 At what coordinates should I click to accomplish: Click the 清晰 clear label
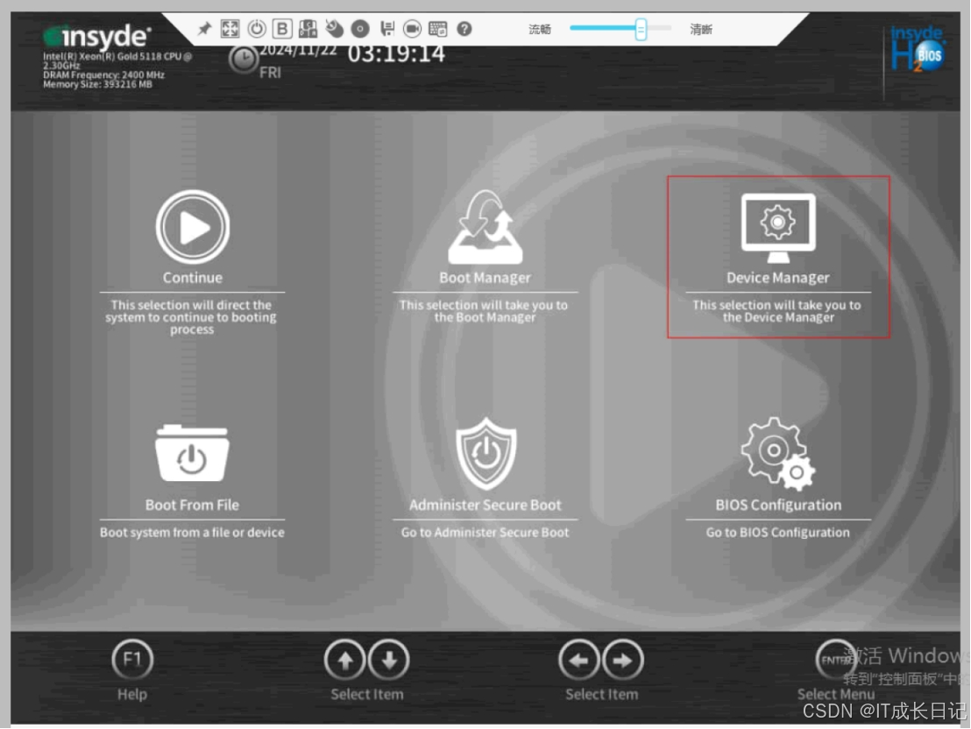click(x=701, y=29)
